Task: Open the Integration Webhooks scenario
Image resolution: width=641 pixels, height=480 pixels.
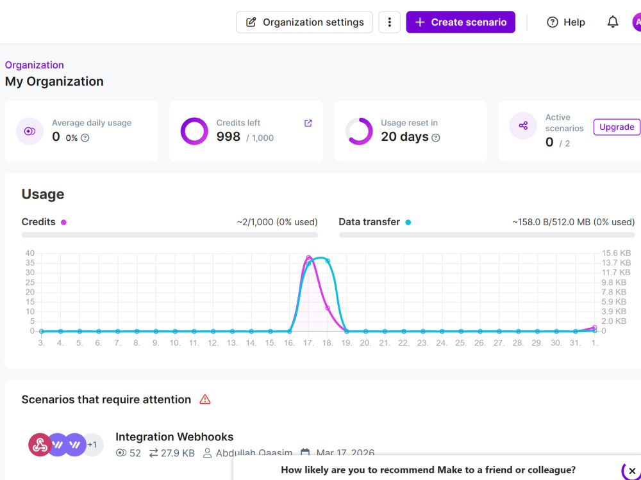Action: [x=174, y=436]
